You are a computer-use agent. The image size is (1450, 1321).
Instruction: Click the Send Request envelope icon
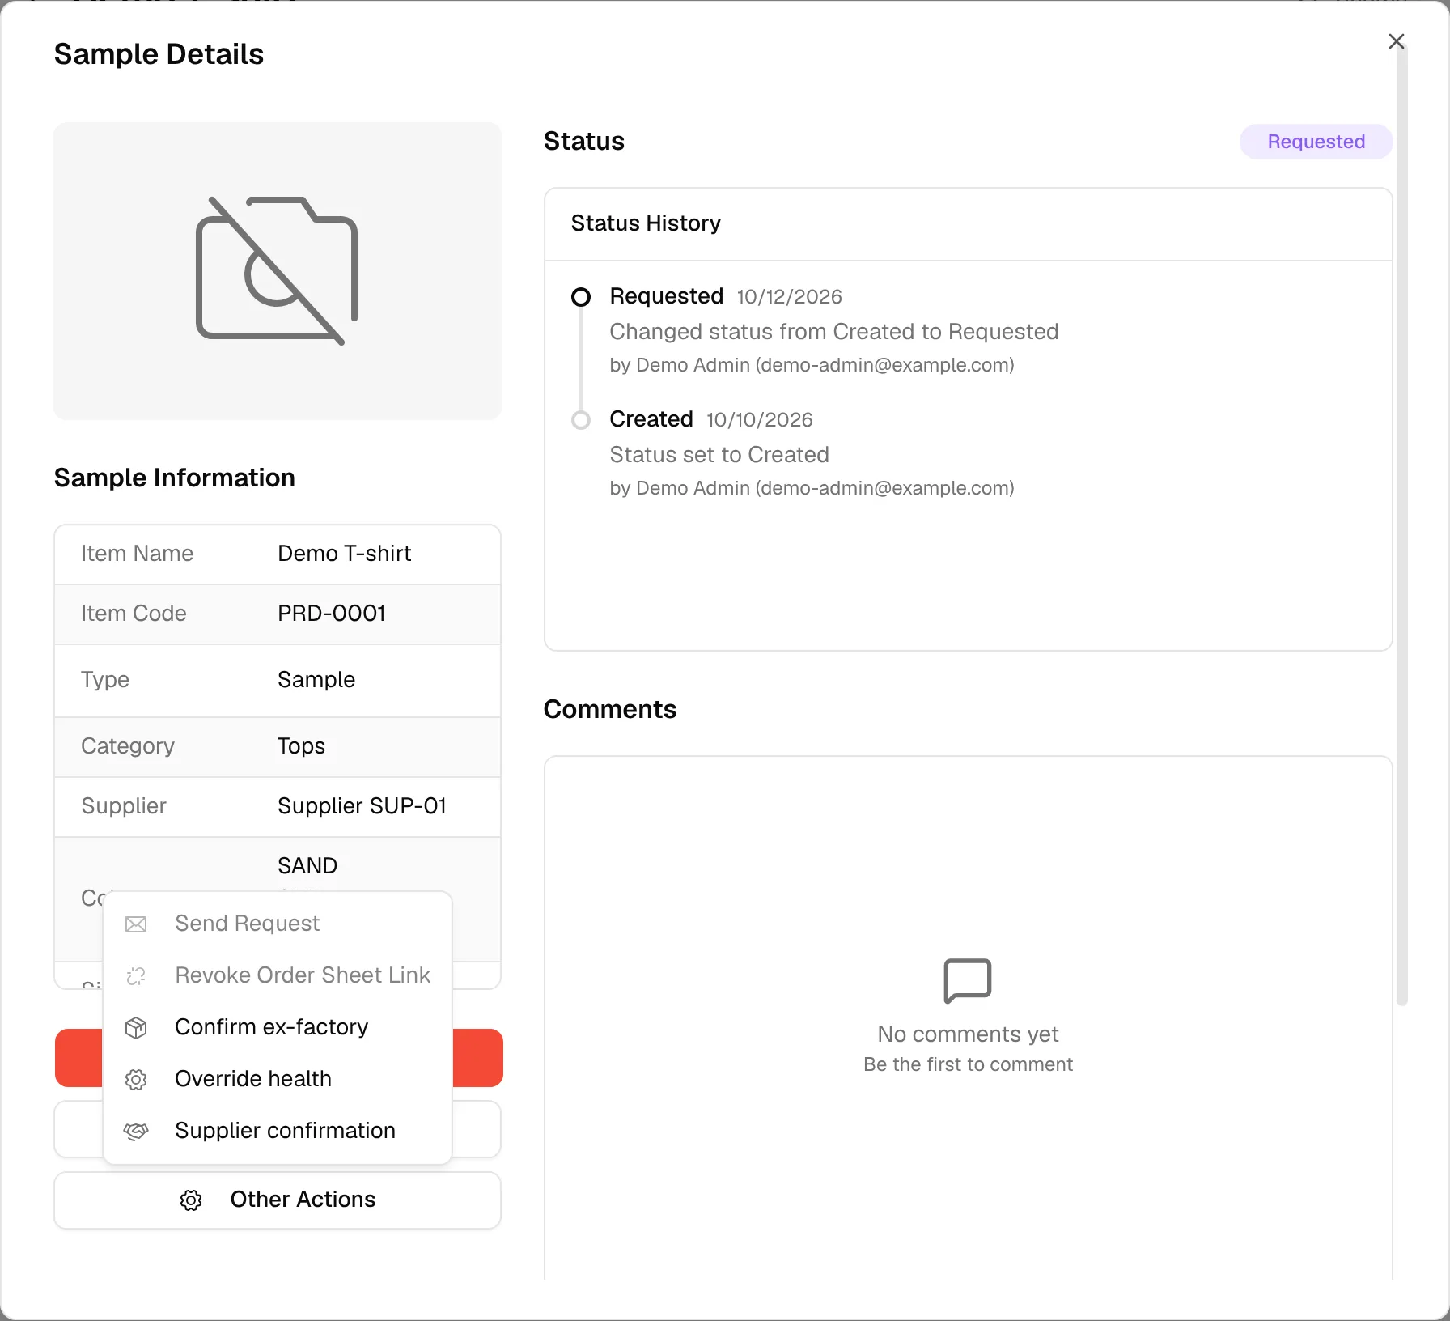coord(136,924)
